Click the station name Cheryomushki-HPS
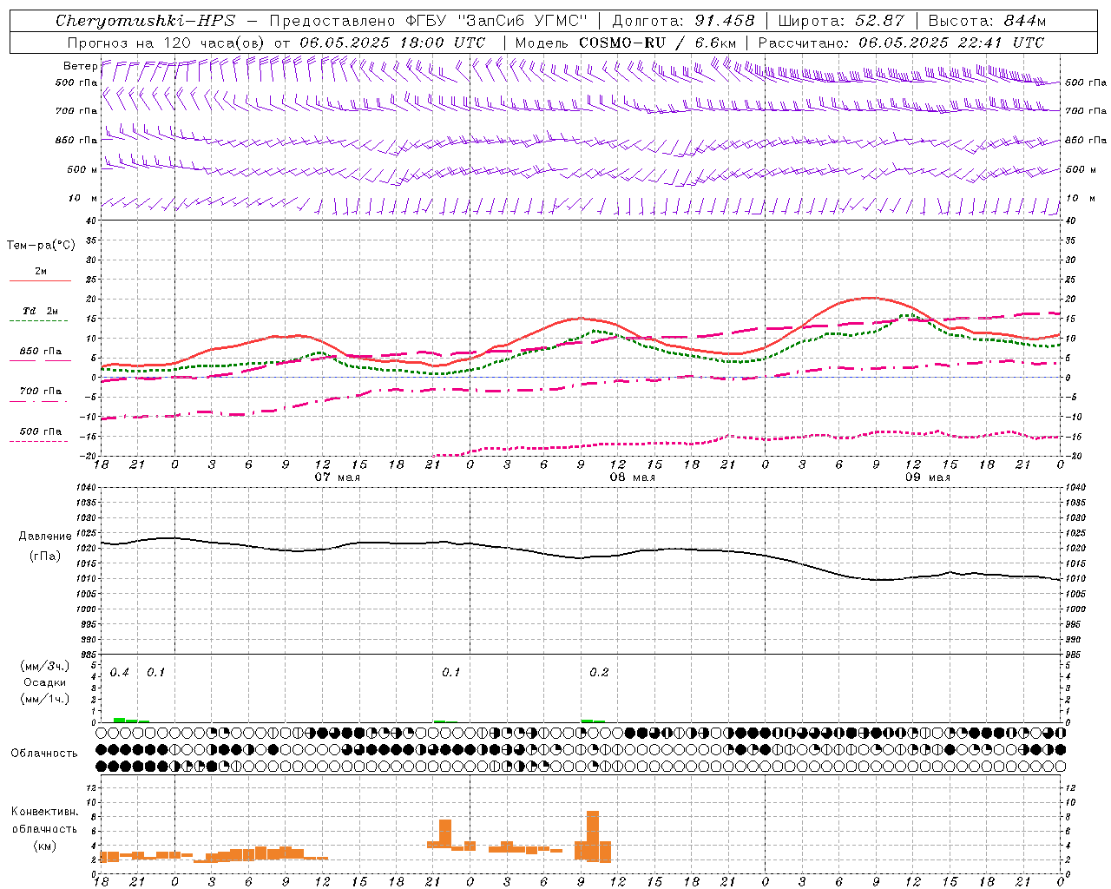 pyautogui.click(x=146, y=21)
